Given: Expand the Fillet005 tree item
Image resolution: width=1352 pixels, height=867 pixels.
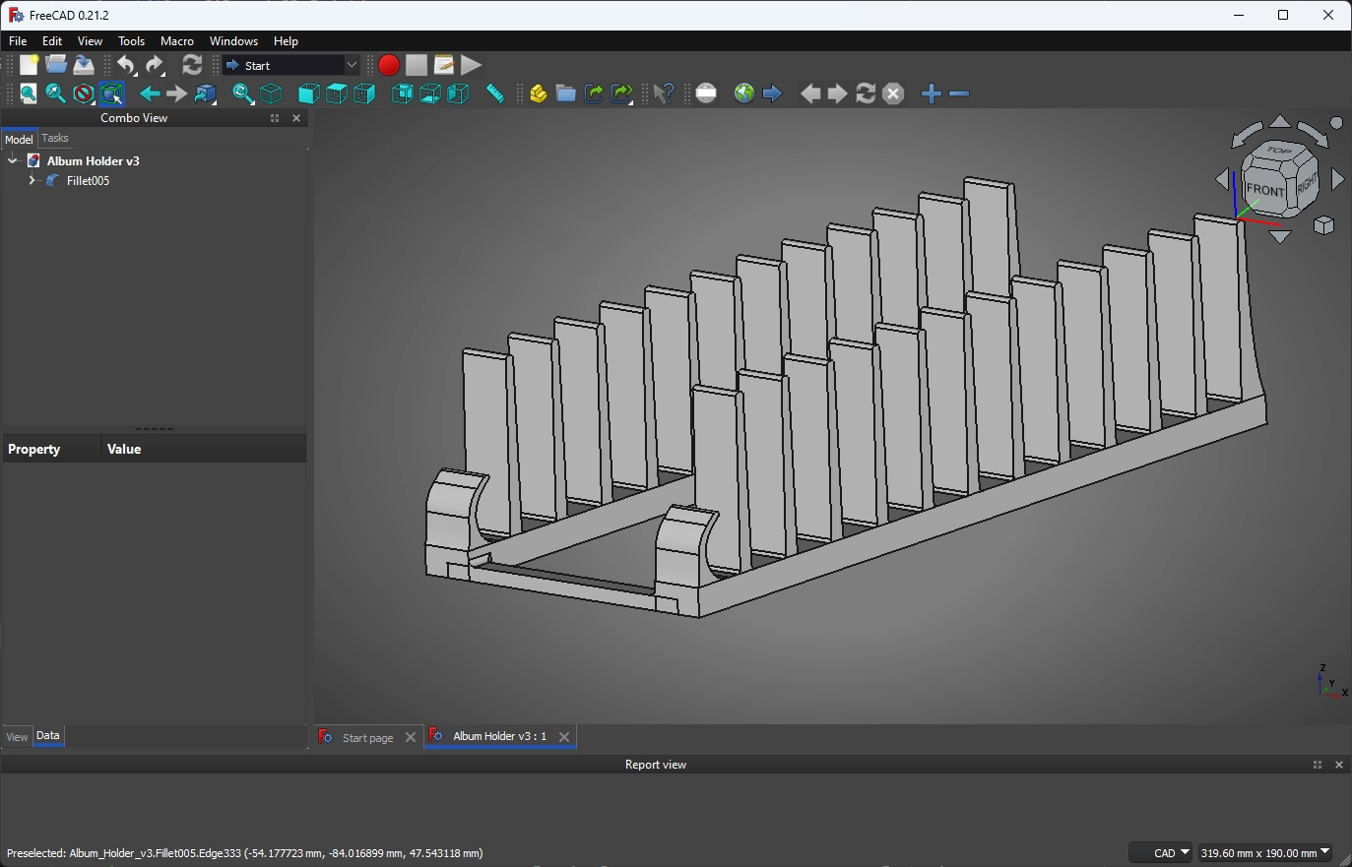Looking at the screenshot, I should pyautogui.click(x=32, y=180).
